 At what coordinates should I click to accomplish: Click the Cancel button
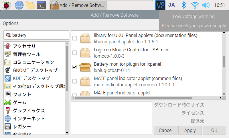pos(165,130)
